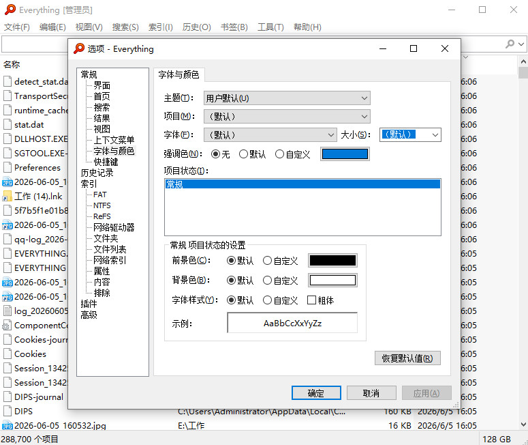
Task: Select 属性 in the options tree
Action: [102, 271]
